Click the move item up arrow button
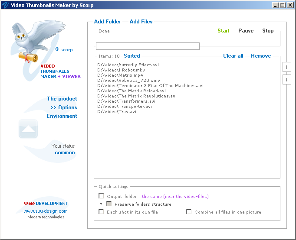Image resolution: width=296 pixels, height=240 pixels. (x=286, y=67)
